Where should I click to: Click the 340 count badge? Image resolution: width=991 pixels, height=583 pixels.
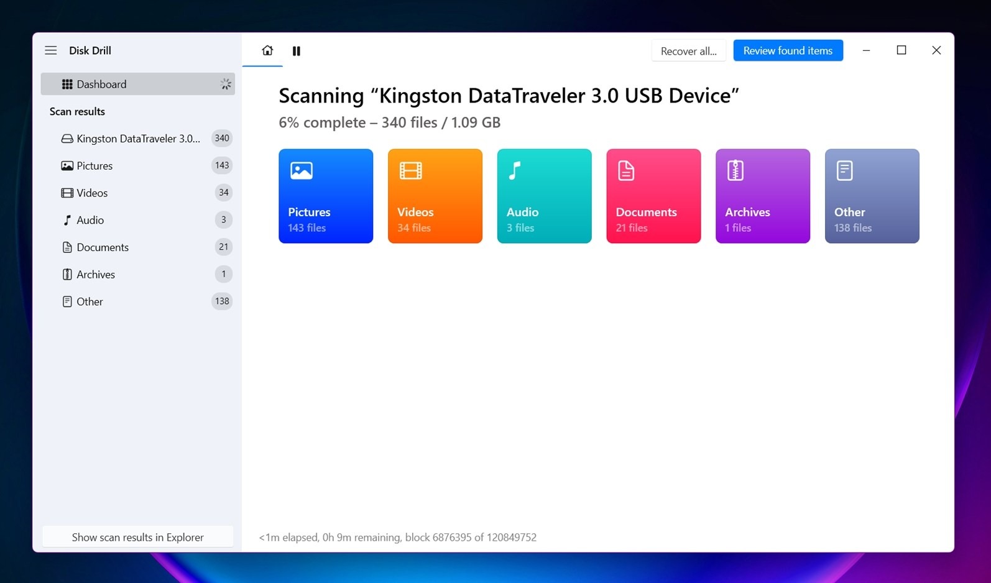tap(222, 138)
